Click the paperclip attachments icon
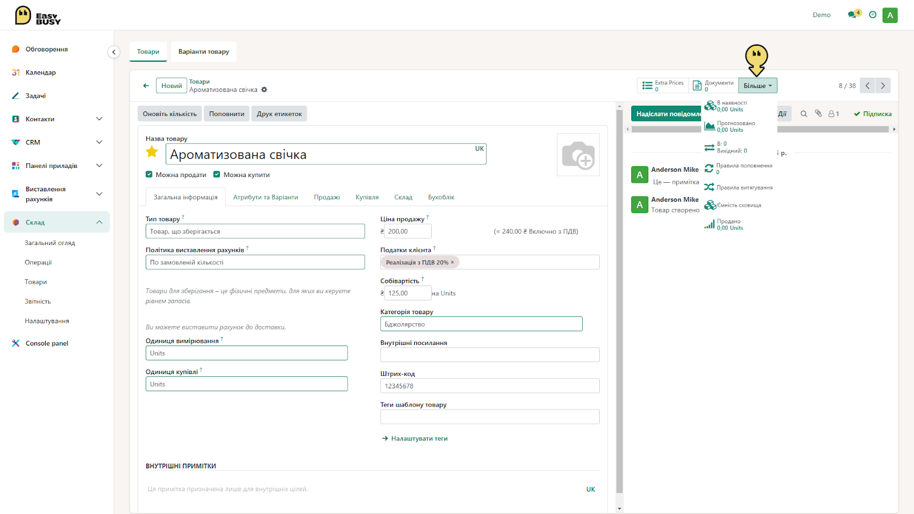 click(818, 114)
